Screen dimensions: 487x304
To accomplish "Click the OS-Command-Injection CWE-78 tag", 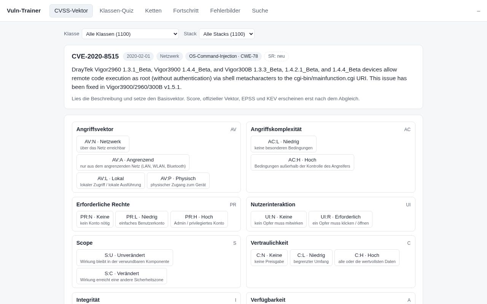I will [x=223, y=56].
